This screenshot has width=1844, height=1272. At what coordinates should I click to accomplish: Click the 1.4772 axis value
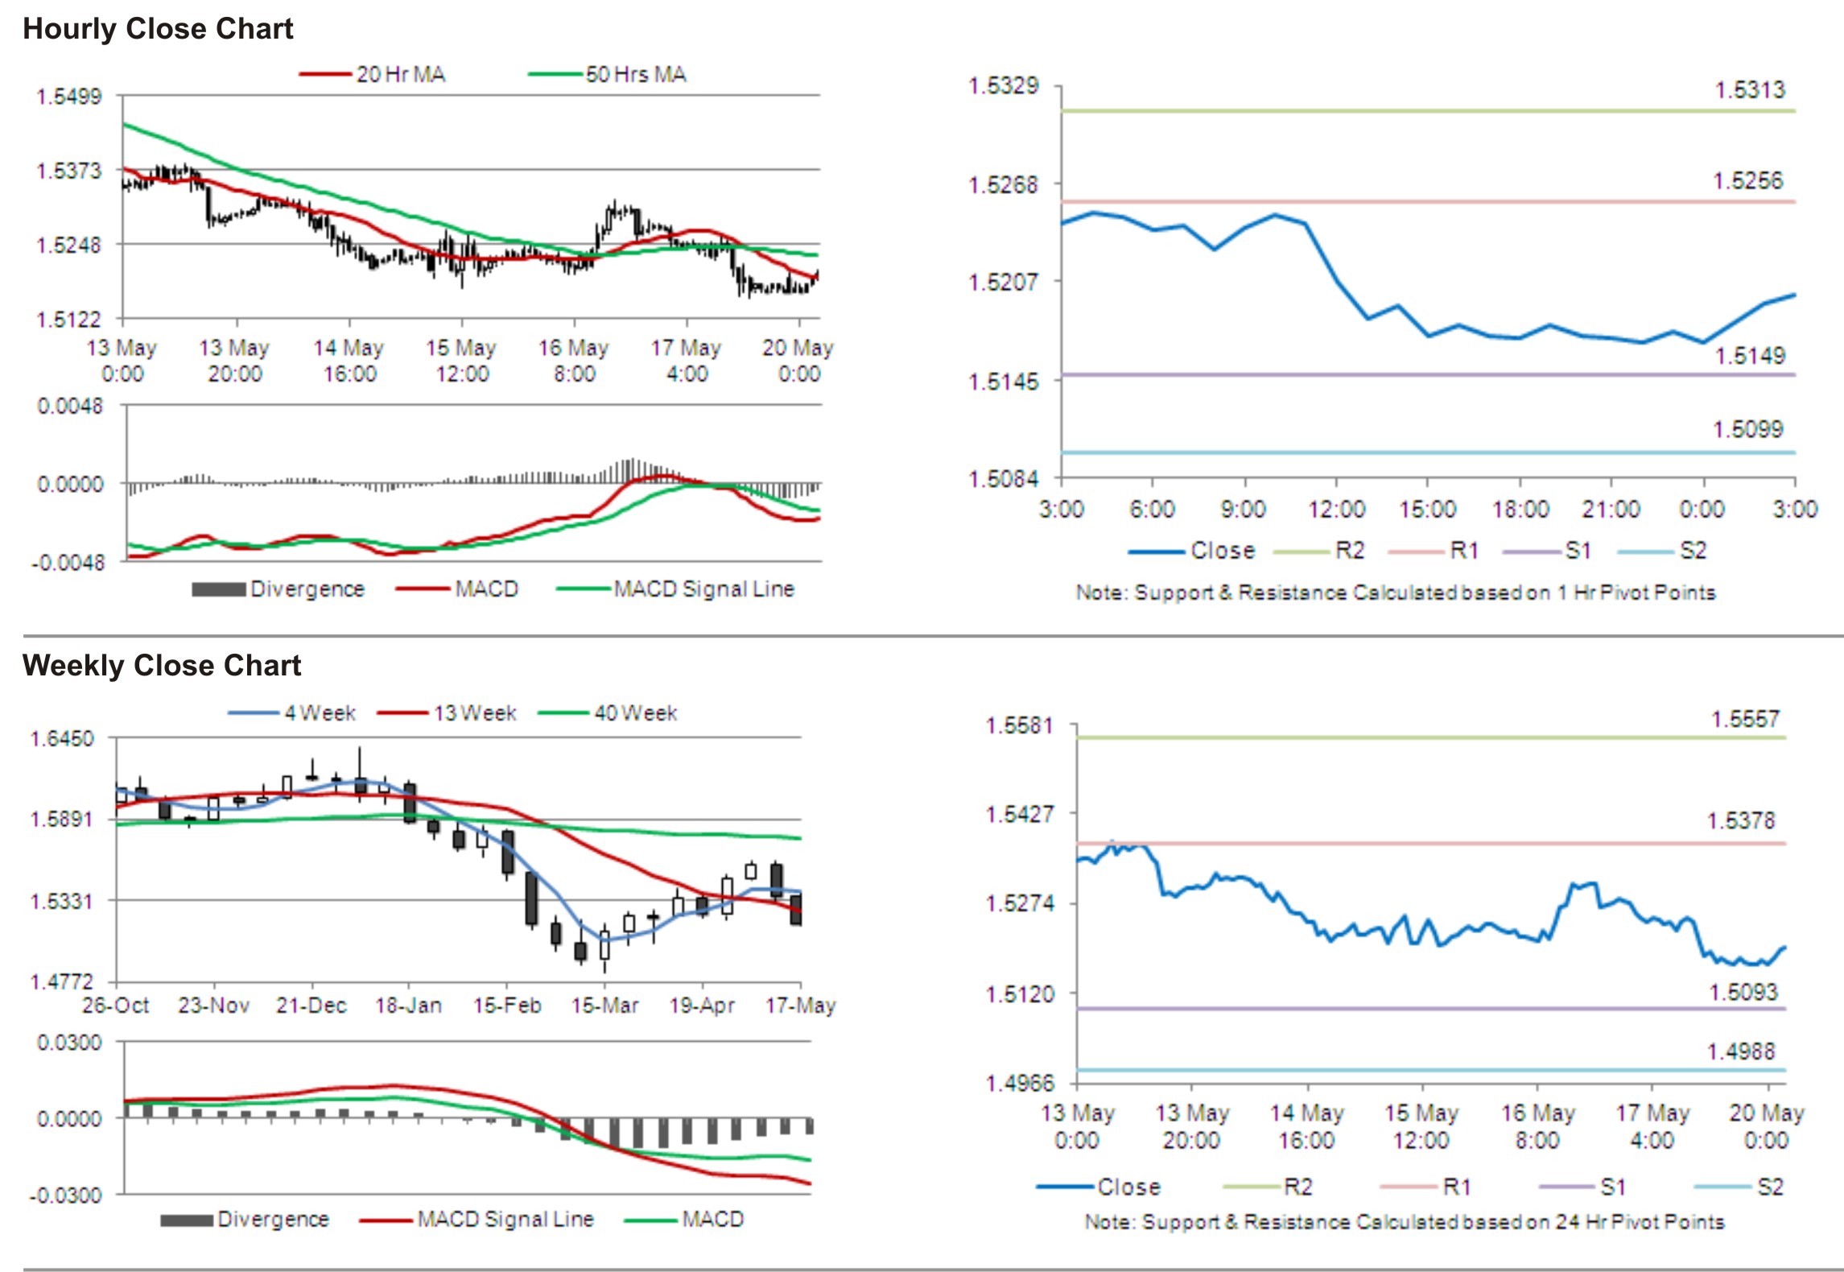tap(62, 982)
